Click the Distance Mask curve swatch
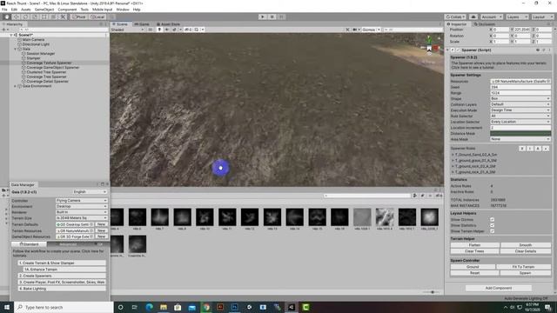This screenshot has height=313, width=557. [520, 133]
